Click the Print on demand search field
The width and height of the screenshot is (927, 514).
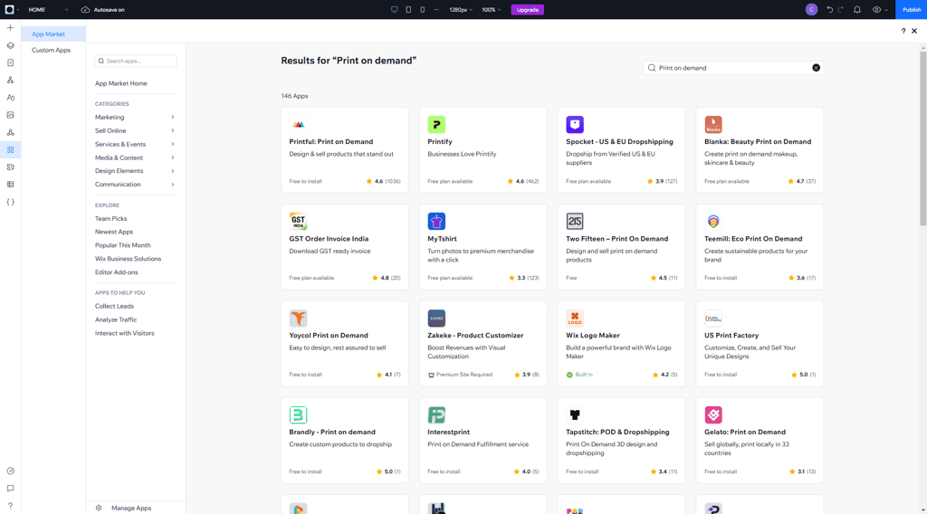pos(733,68)
